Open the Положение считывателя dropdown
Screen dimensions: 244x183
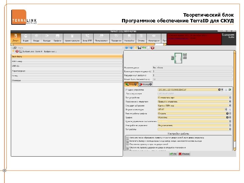coord(230,101)
